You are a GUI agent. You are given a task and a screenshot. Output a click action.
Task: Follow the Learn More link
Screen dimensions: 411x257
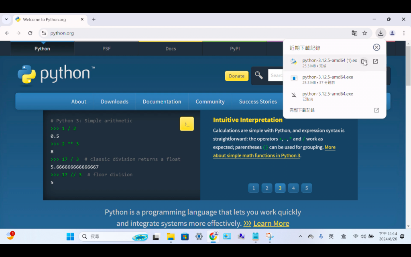pos(271,223)
